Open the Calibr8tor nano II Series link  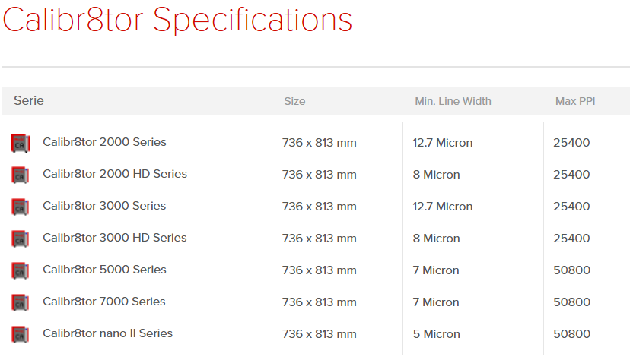tap(107, 333)
